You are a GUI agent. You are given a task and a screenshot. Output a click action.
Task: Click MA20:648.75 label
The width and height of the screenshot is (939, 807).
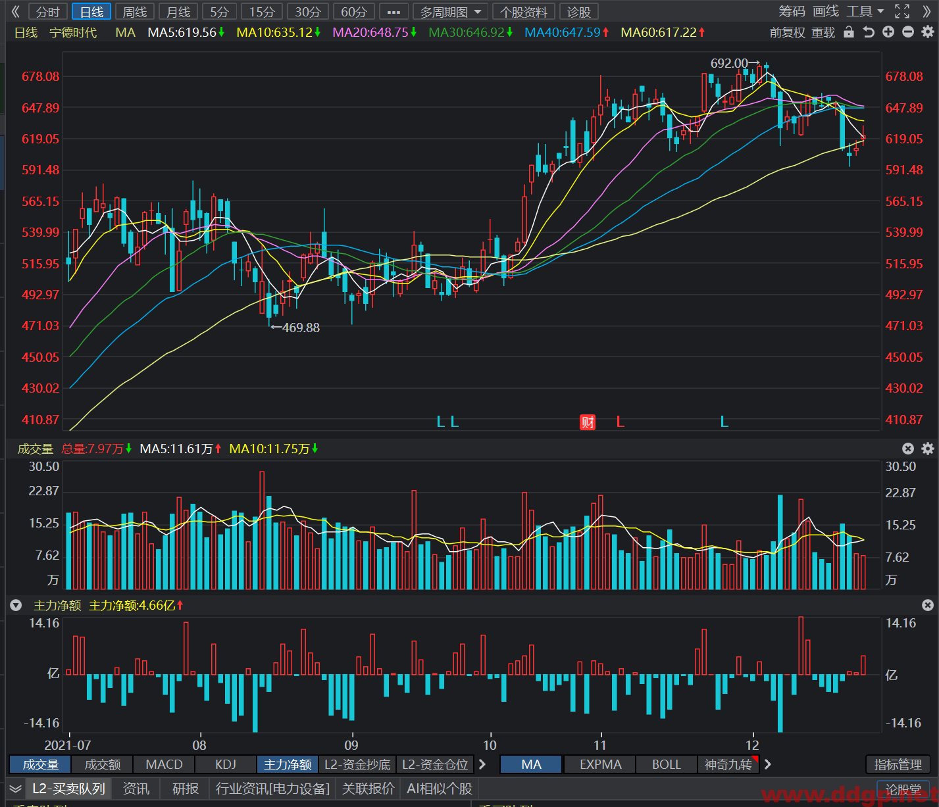370,32
